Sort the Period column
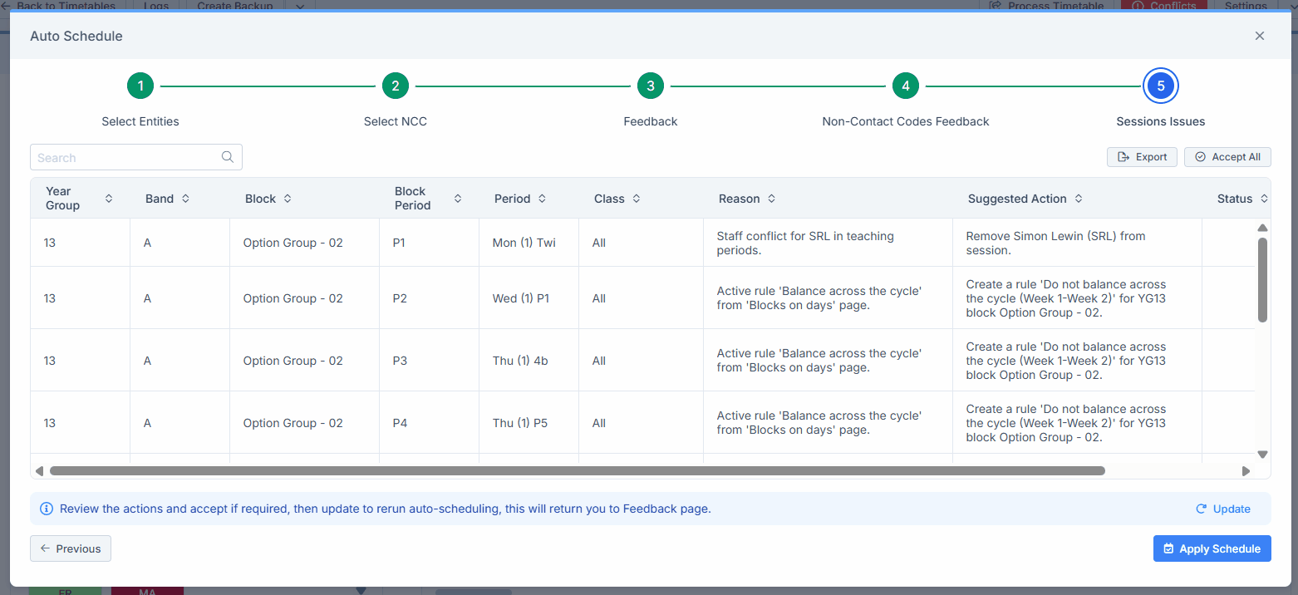The height and width of the screenshot is (595, 1298). [x=542, y=199]
